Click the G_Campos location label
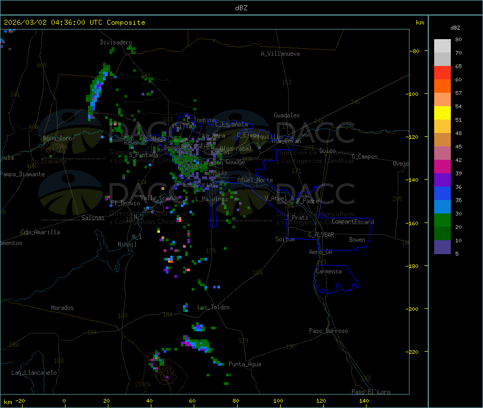This screenshot has height=408, width=483. [x=365, y=157]
